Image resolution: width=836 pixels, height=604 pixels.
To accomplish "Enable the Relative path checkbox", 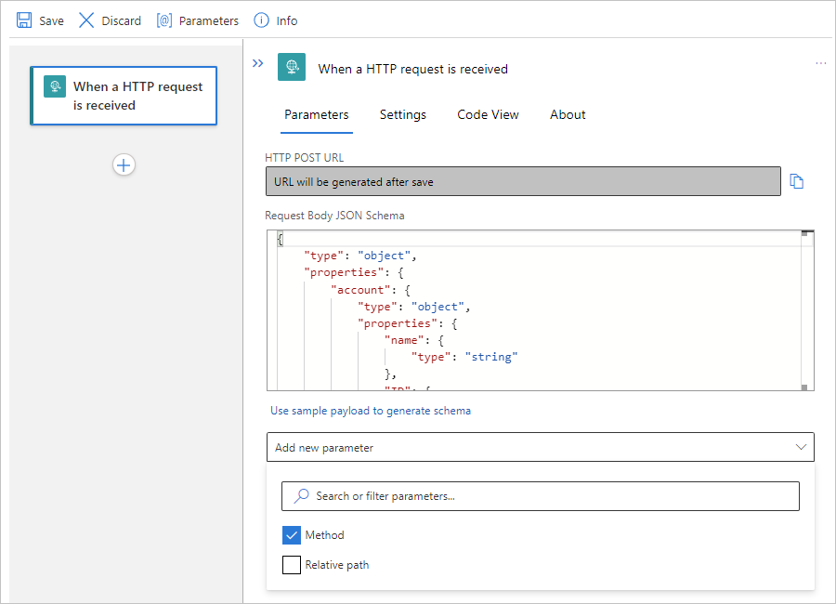I will (x=292, y=565).
